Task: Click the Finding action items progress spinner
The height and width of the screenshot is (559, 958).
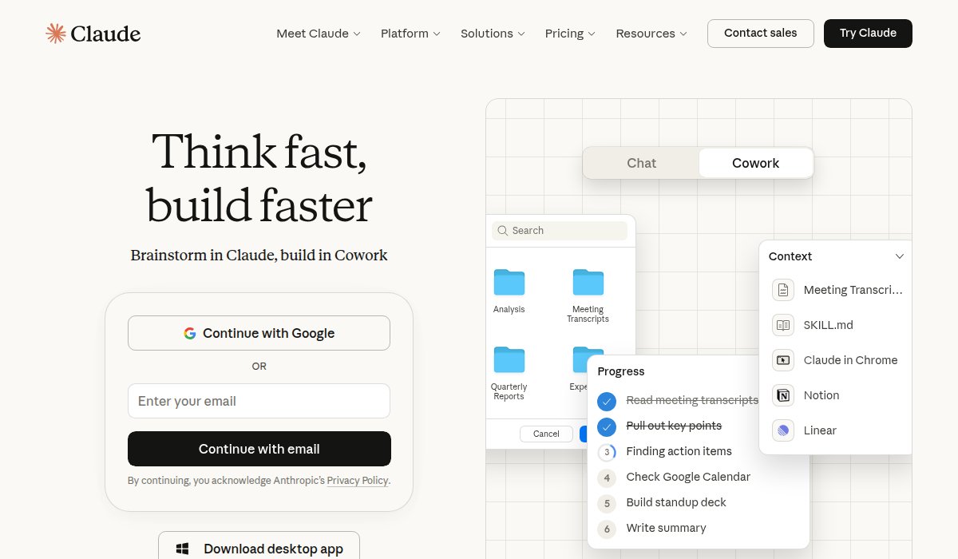Action: 607,452
